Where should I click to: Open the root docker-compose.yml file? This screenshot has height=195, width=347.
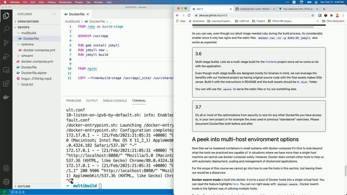point(37,61)
